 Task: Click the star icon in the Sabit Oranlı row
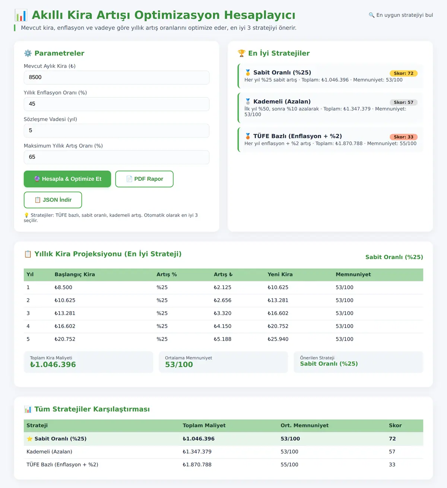30,439
